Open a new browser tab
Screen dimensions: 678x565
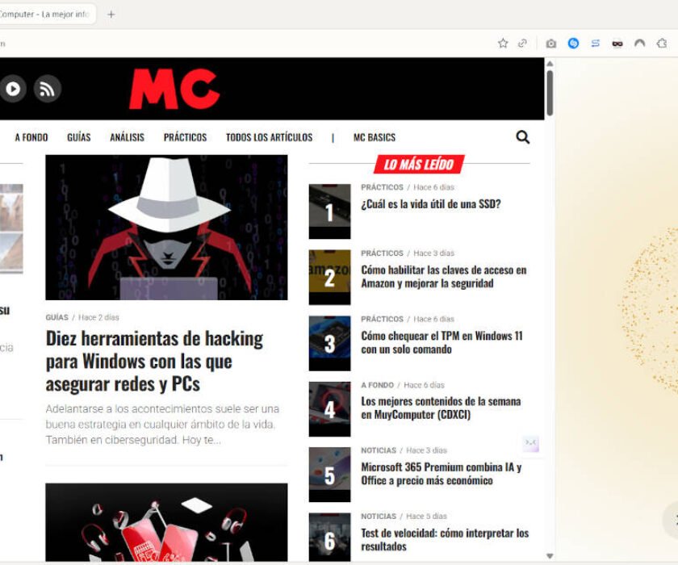coord(111,15)
